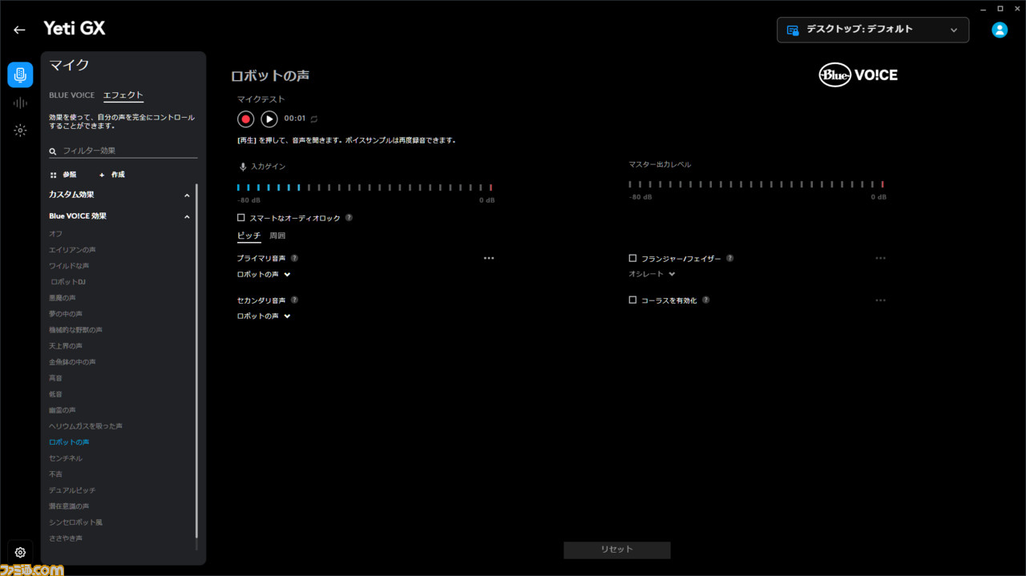Click the Blue VO!CE logo
Screen dimensions: 1026x576
coord(858,75)
